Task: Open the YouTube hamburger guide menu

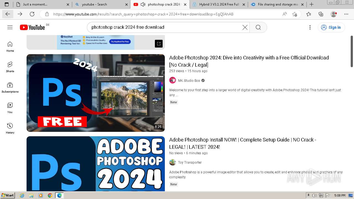Action: tap(10, 27)
